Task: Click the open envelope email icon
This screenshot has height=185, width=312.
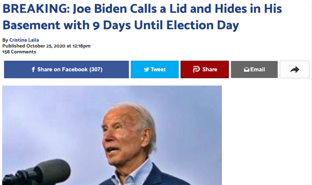Action: 246,69
